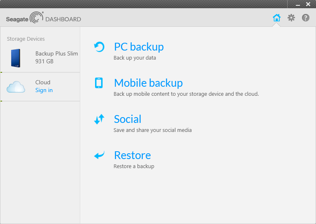
Task: Click 'Back up your data' description
Action: tap(135, 58)
